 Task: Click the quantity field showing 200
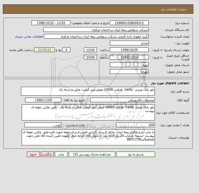[135, 125]
